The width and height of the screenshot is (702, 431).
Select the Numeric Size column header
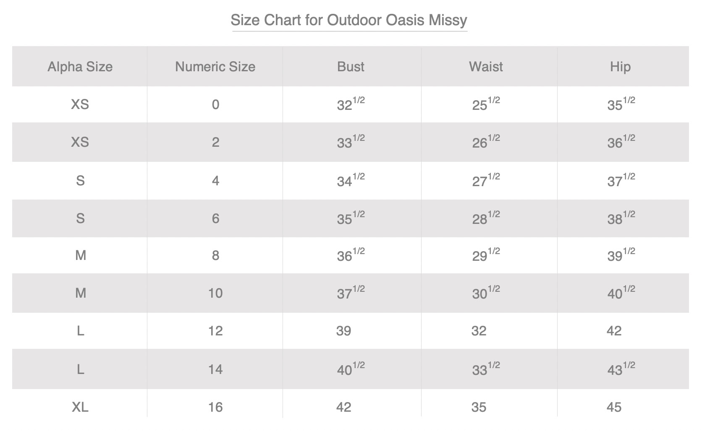[x=215, y=67]
